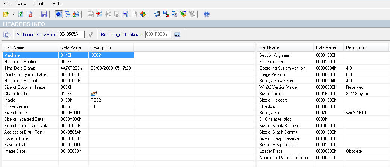Select the File Alignment row
The height and width of the screenshot is (167, 390).
tap(323, 62)
